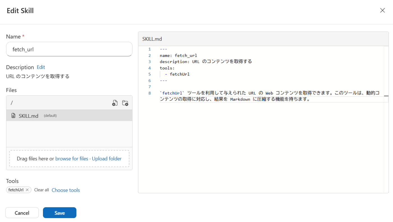The width and height of the screenshot is (393, 222).
Task: Focus the Name input field
Action: 69,49
